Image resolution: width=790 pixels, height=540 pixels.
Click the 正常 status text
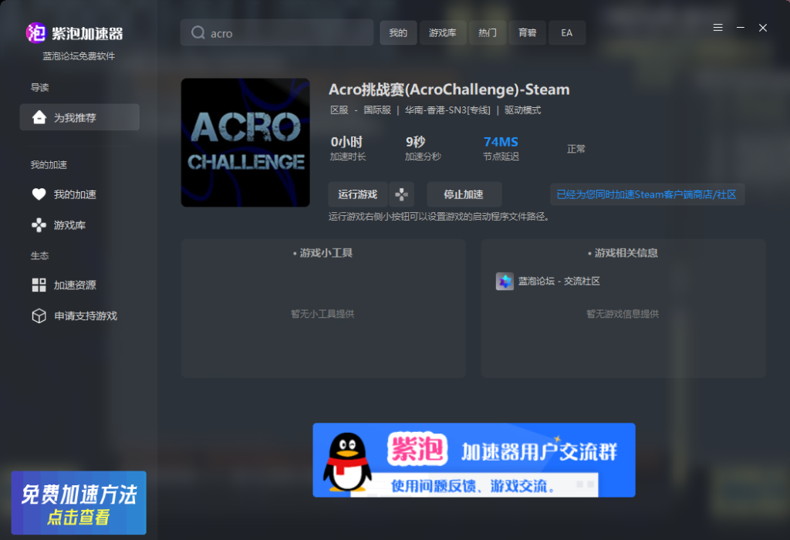coord(576,149)
